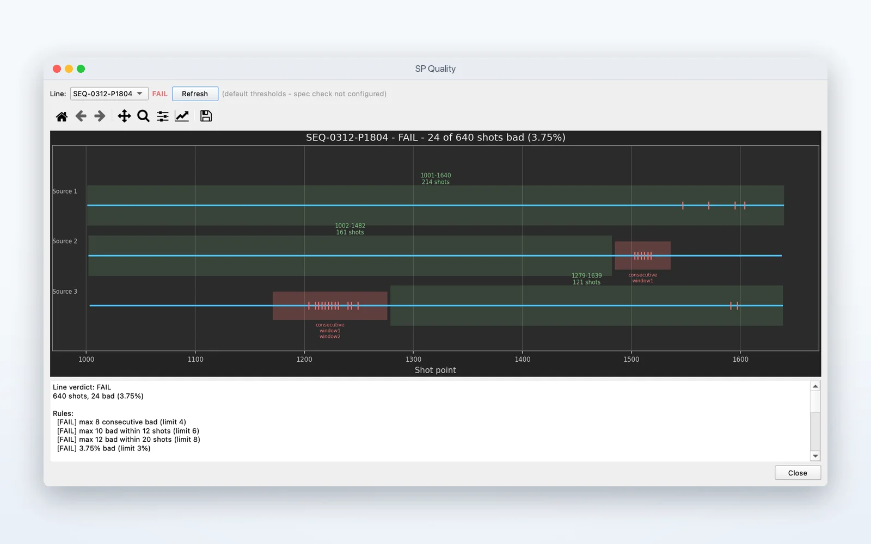Activate the Pan axes tool
871x544 pixels.
click(x=124, y=116)
